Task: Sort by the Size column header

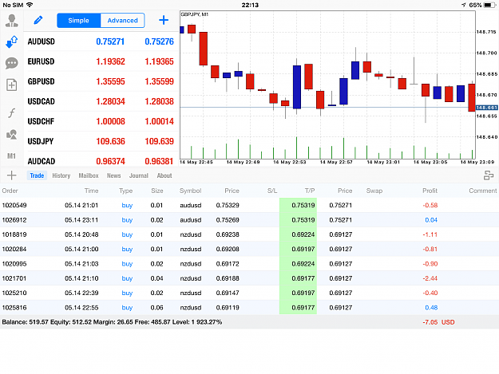Action: click(157, 191)
